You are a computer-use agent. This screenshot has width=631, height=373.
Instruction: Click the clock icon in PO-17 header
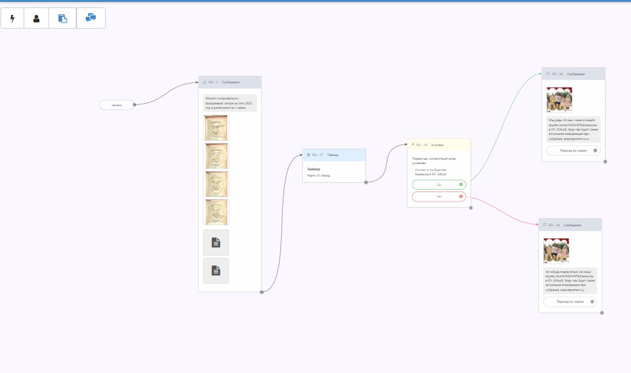click(x=308, y=155)
